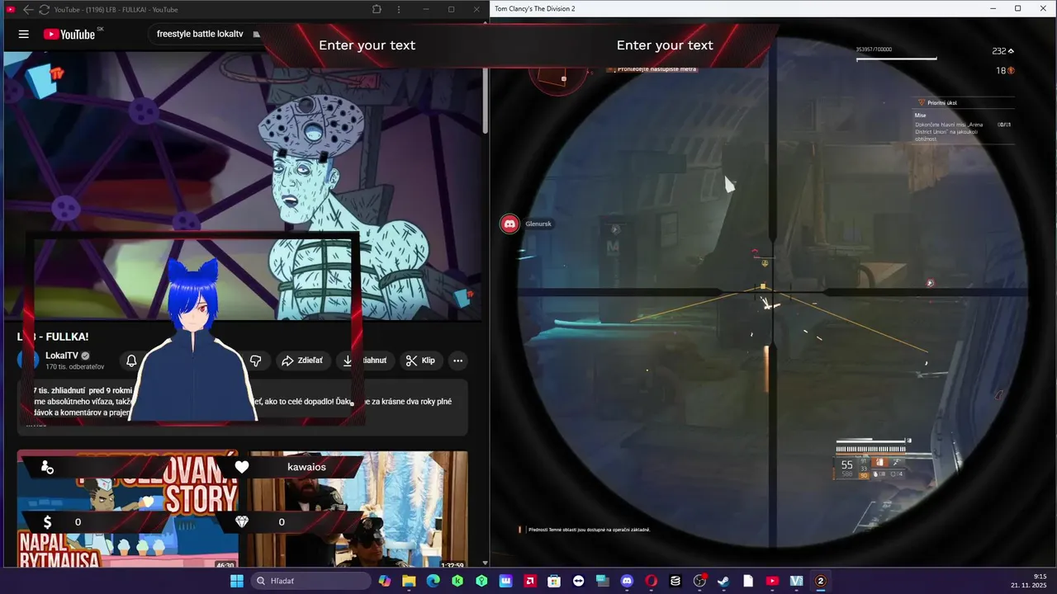The height and width of the screenshot is (594, 1057).
Task: Open File Explorer from the taskbar
Action: click(409, 581)
